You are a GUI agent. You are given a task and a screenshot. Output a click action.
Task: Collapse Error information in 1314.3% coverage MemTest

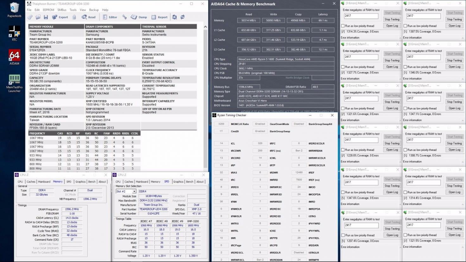[x=400, y=38]
